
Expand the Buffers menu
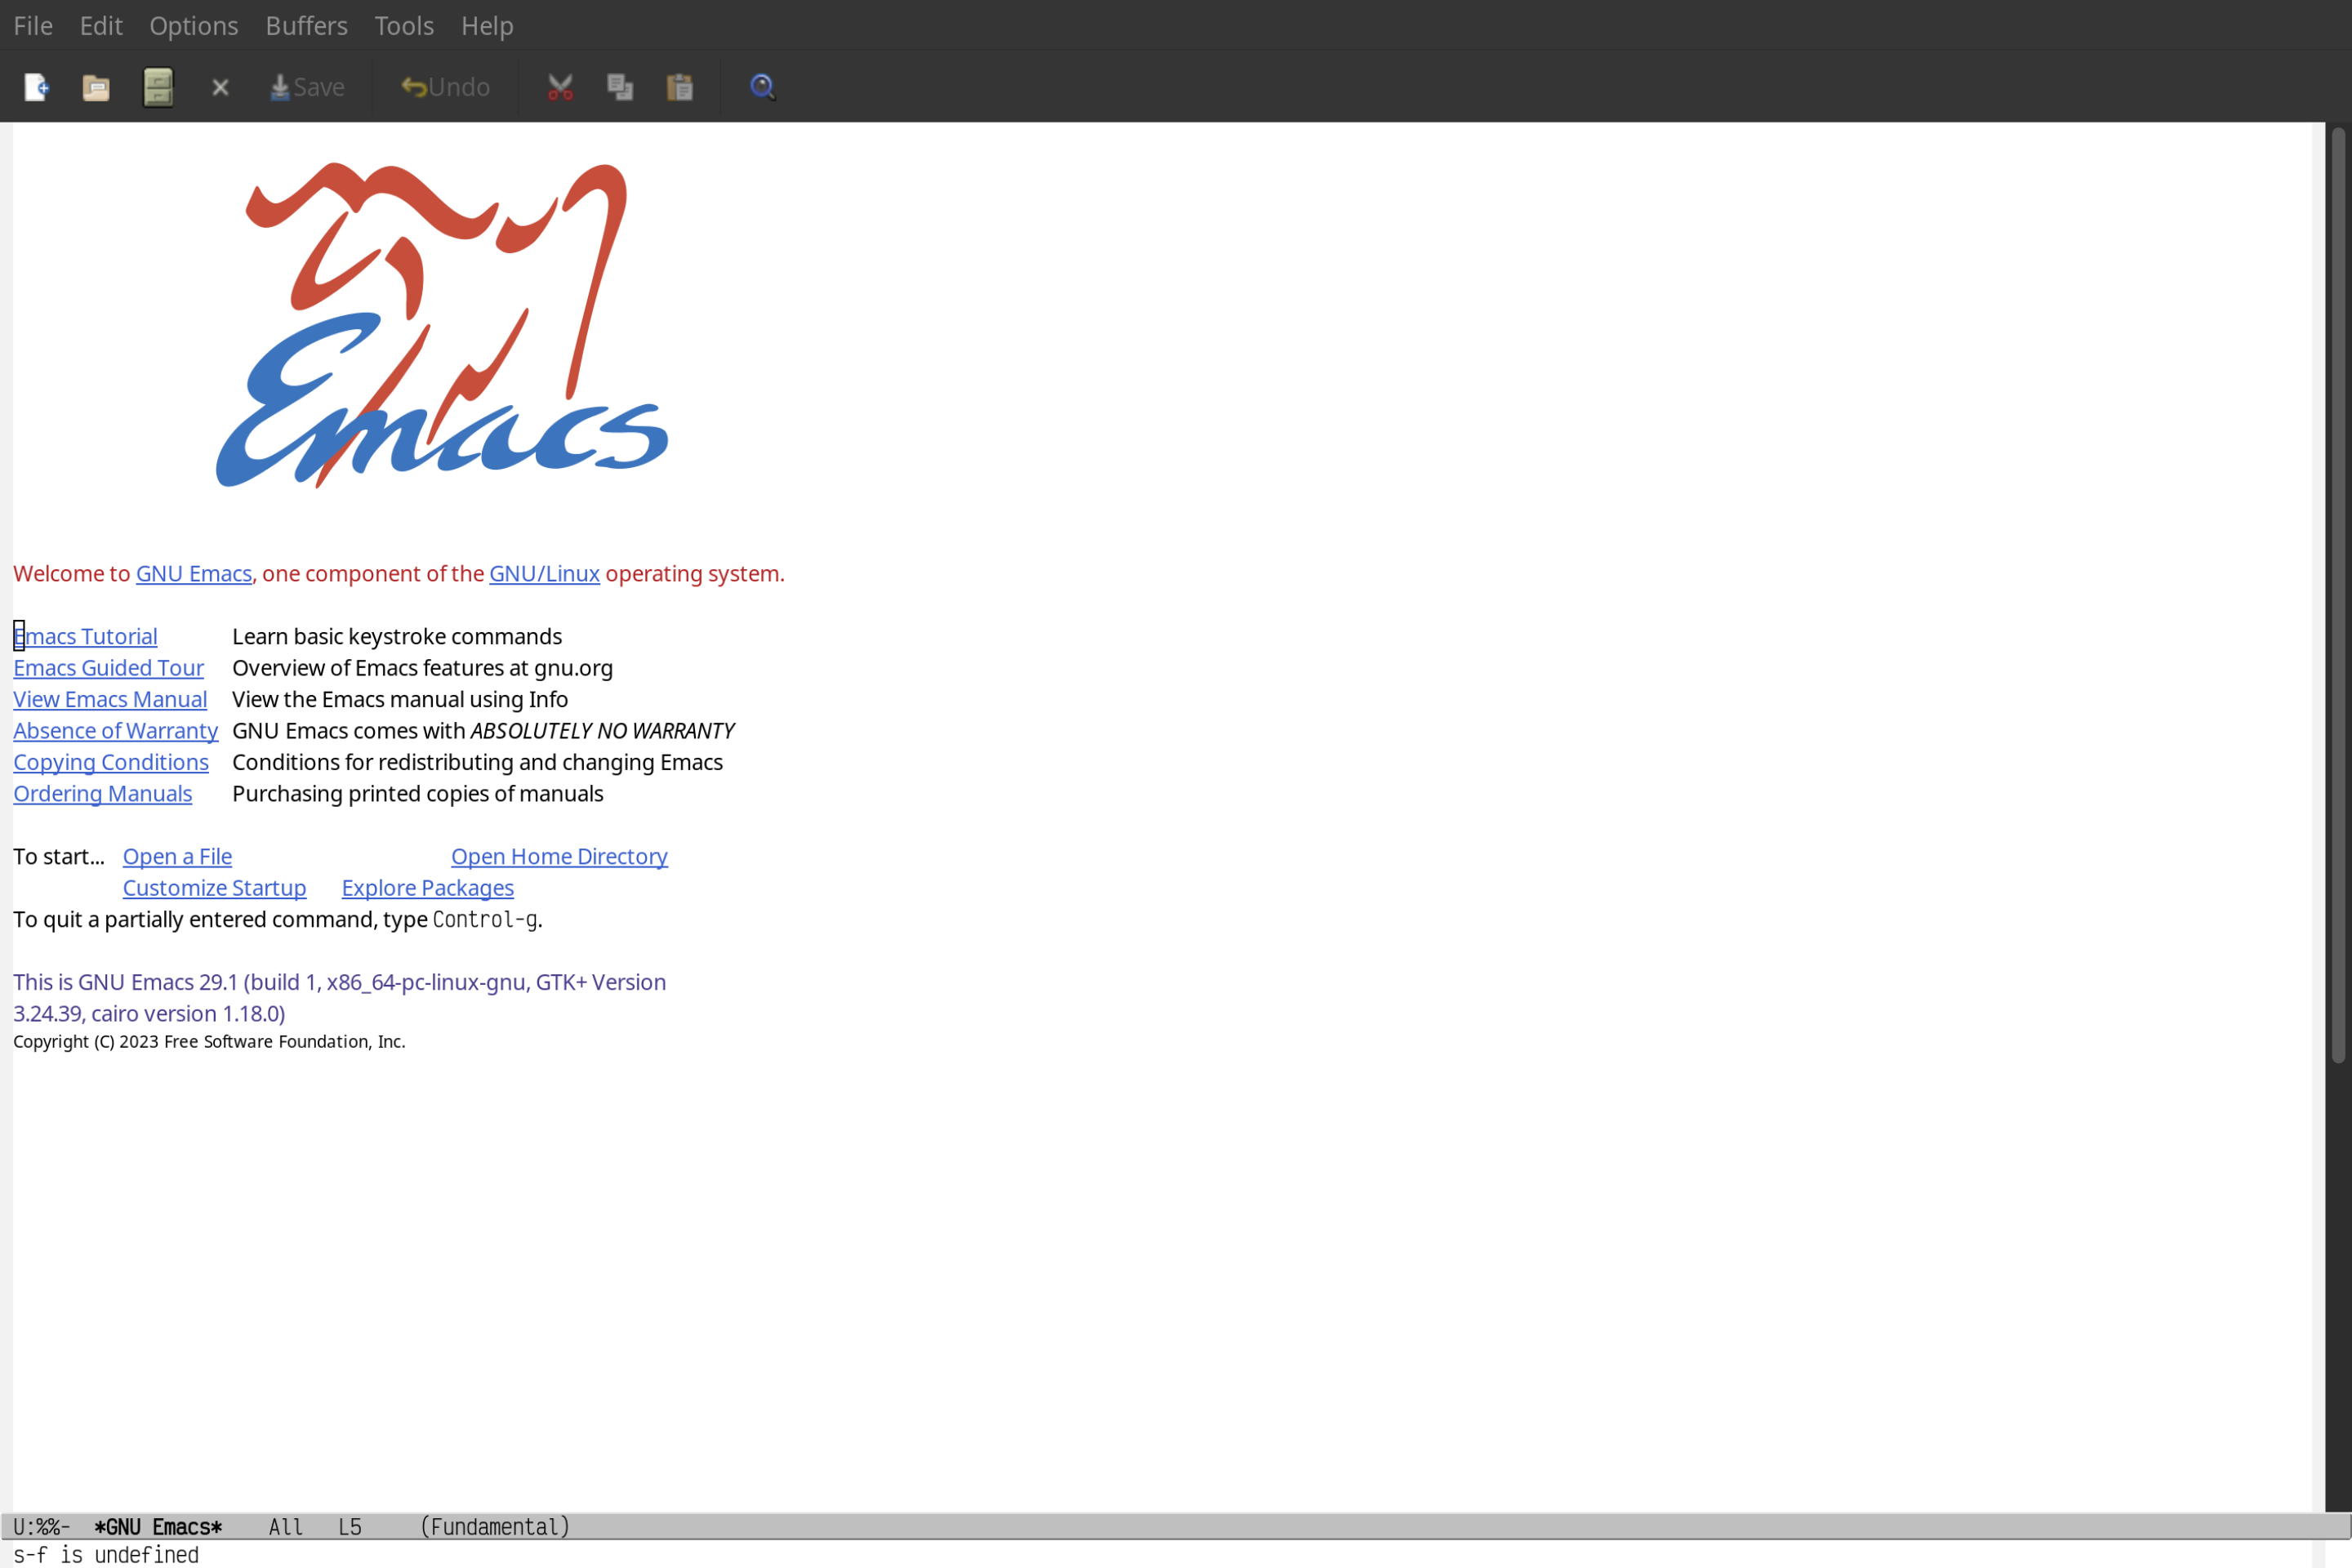point(305,24)
